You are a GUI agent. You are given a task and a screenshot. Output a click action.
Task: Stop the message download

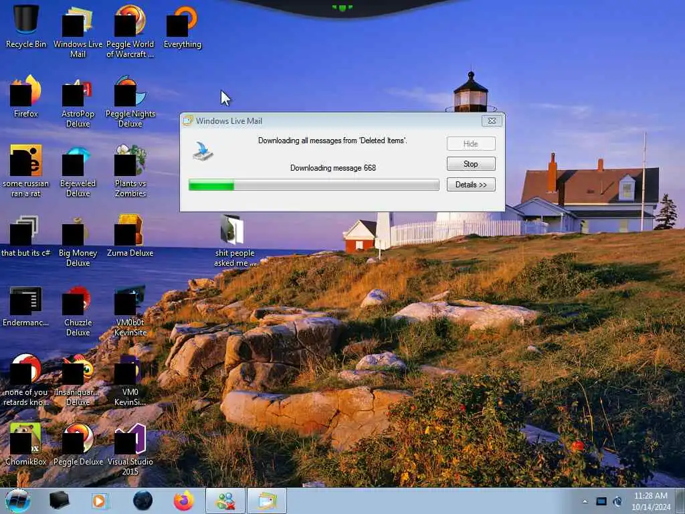(471, 164)
